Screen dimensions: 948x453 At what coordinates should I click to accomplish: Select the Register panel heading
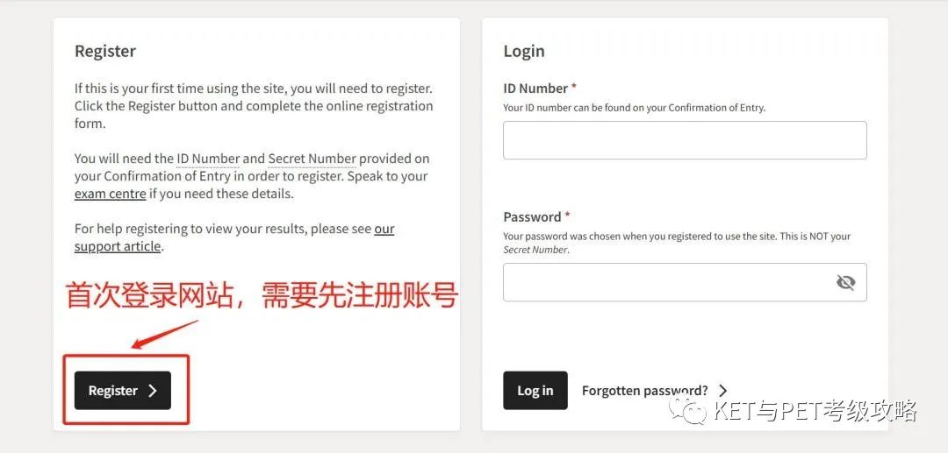pos(105,52)
